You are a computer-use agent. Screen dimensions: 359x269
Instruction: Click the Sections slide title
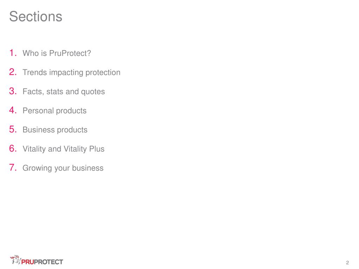[x=36, y=16]
